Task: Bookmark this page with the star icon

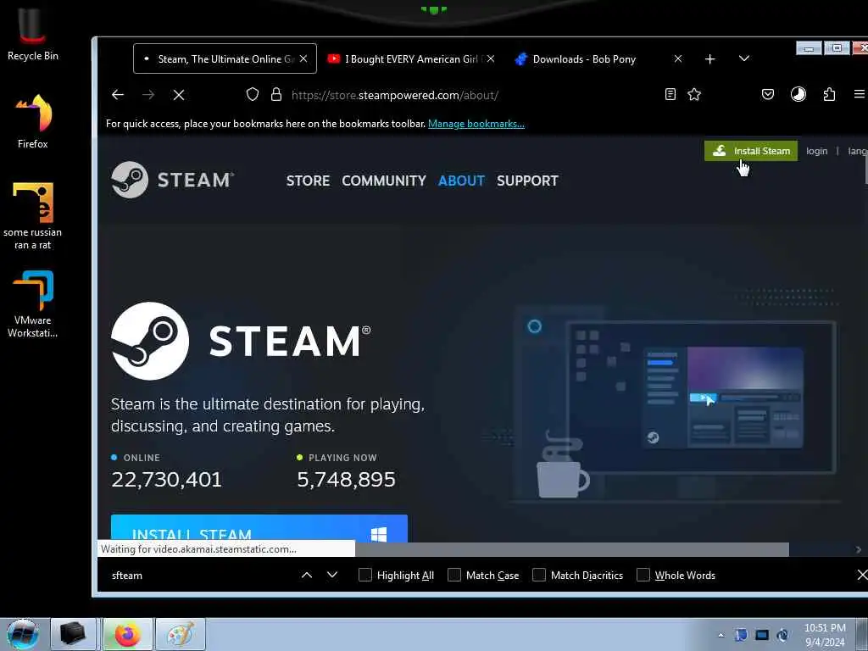Action: point(694,95)
